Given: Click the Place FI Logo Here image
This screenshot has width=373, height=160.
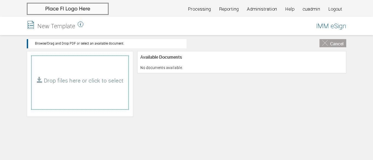Looking at the screenshot, I should point(68,9).
